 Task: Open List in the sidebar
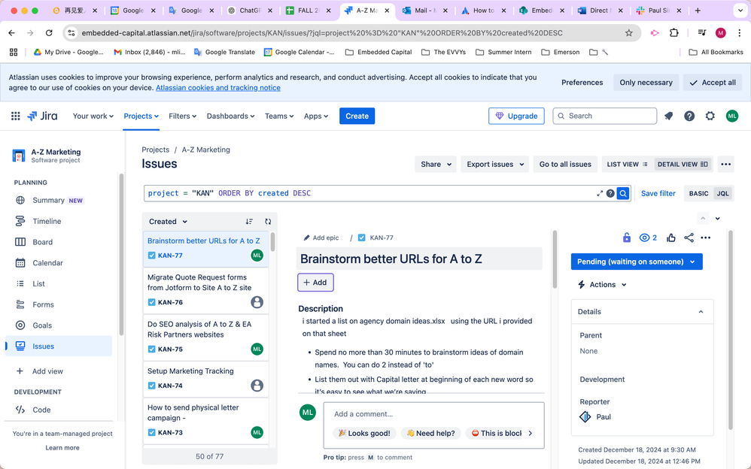click(x=59, y=284)
